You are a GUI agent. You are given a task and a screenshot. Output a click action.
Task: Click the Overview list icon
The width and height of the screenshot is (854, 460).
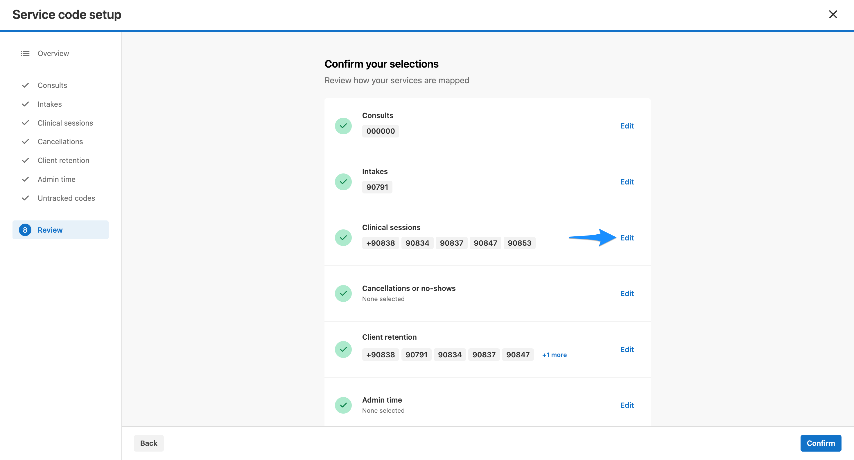25,53
